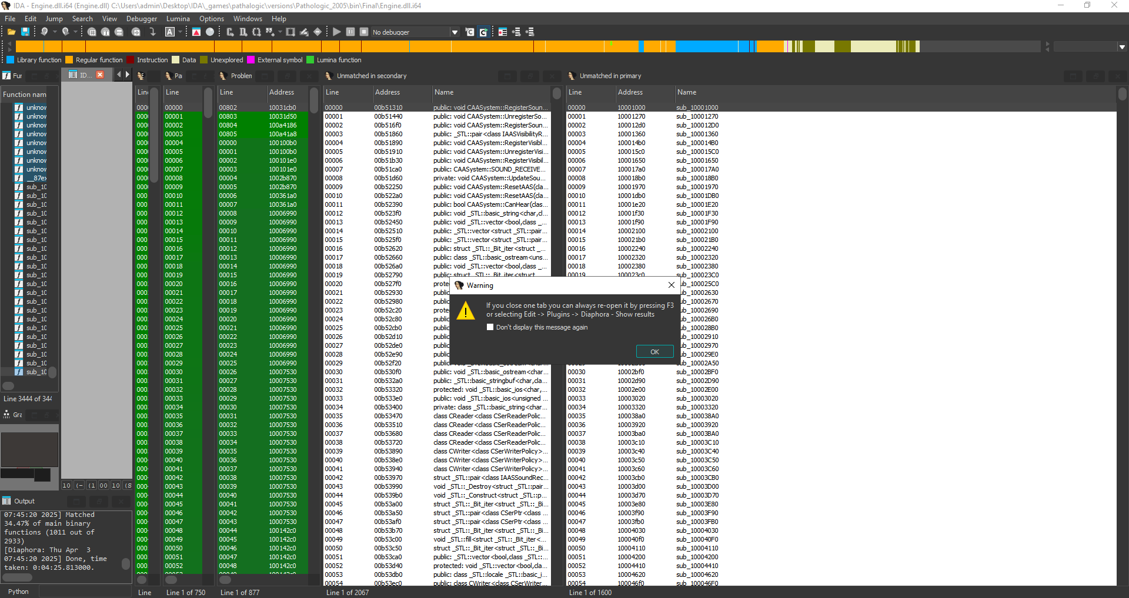Click the 'C' icon left of the green-arrow one
This screenshot has width=1129, height=598.
click(470, 32)
